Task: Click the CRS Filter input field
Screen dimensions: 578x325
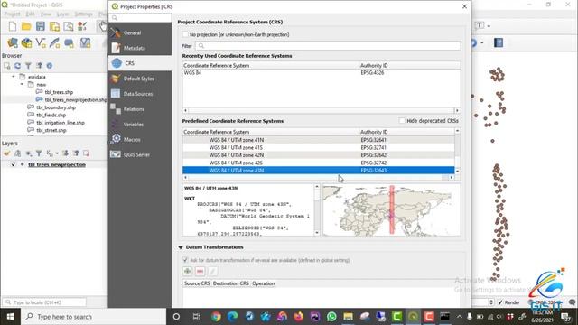Action: tap(328, 46)
